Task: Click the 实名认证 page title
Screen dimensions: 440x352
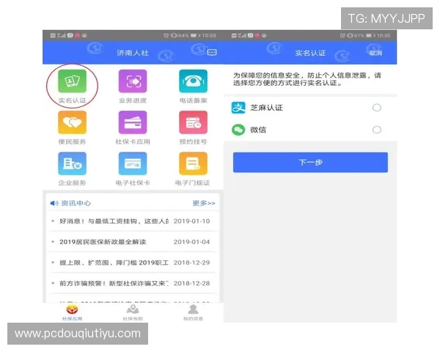Action: pyautogui.click(x=310, y=53)
